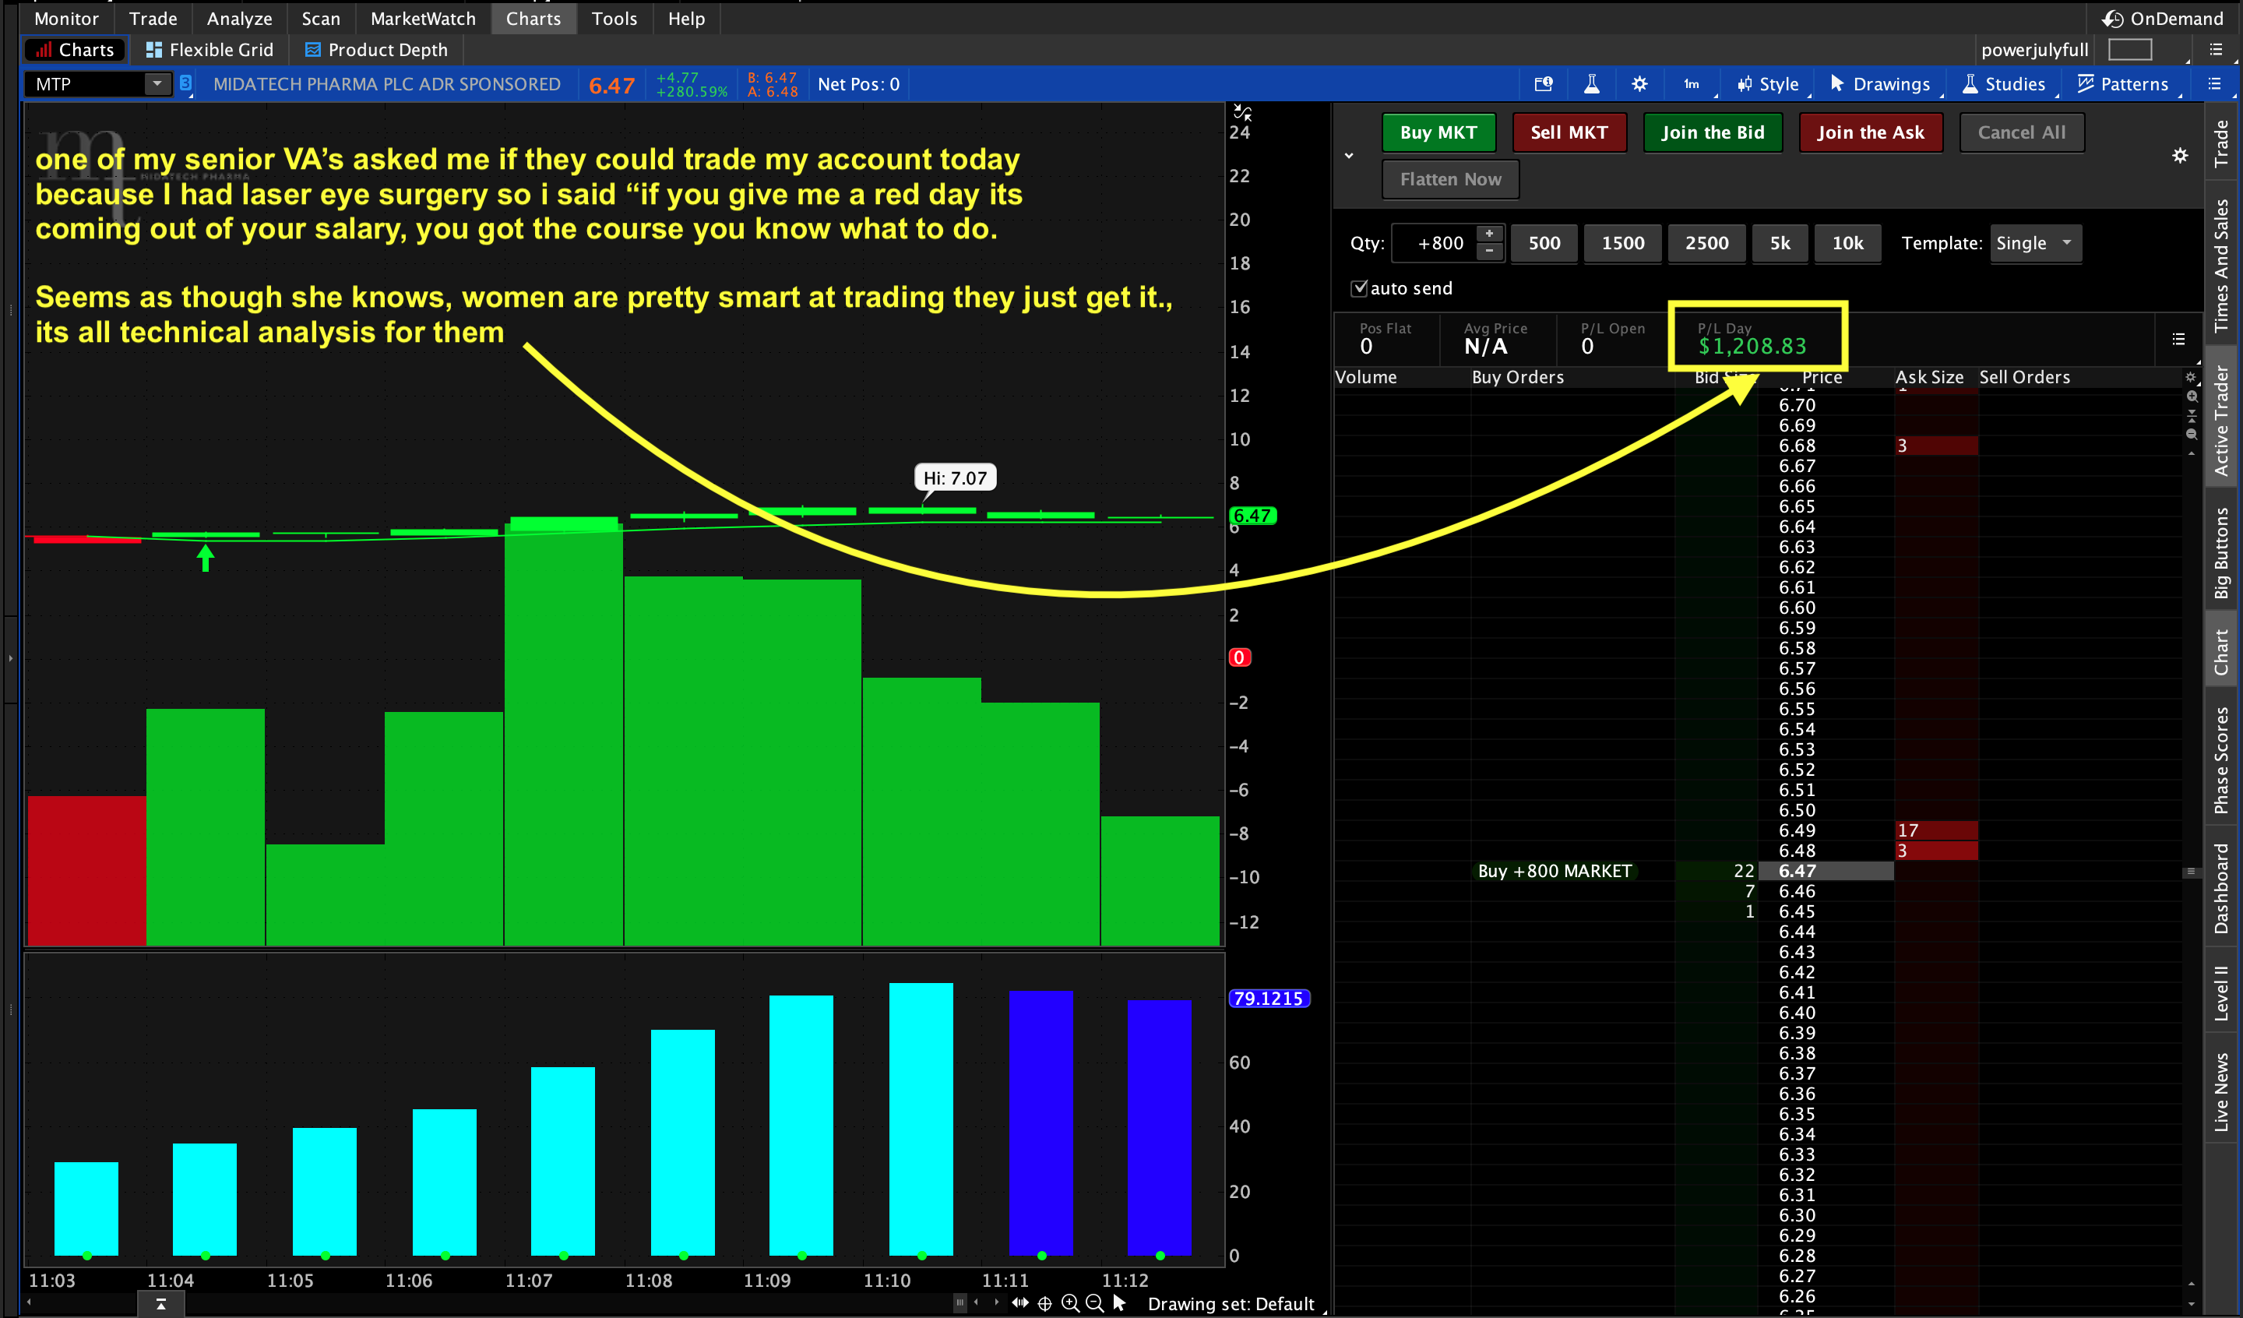This screenshot has height=1318, width=2243.
Task: Open the Studies flask menu
Action: click(x=2006, y=85)
